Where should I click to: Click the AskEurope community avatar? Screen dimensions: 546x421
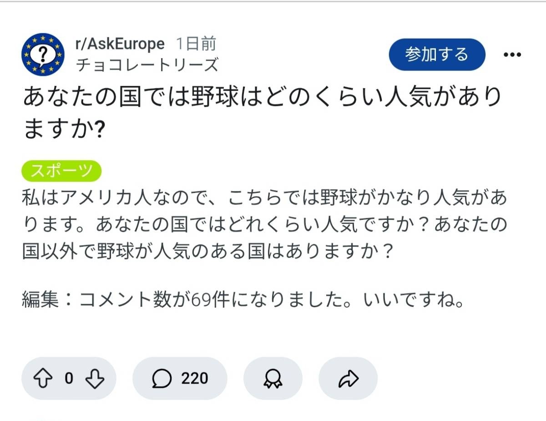tap(43, 54)
